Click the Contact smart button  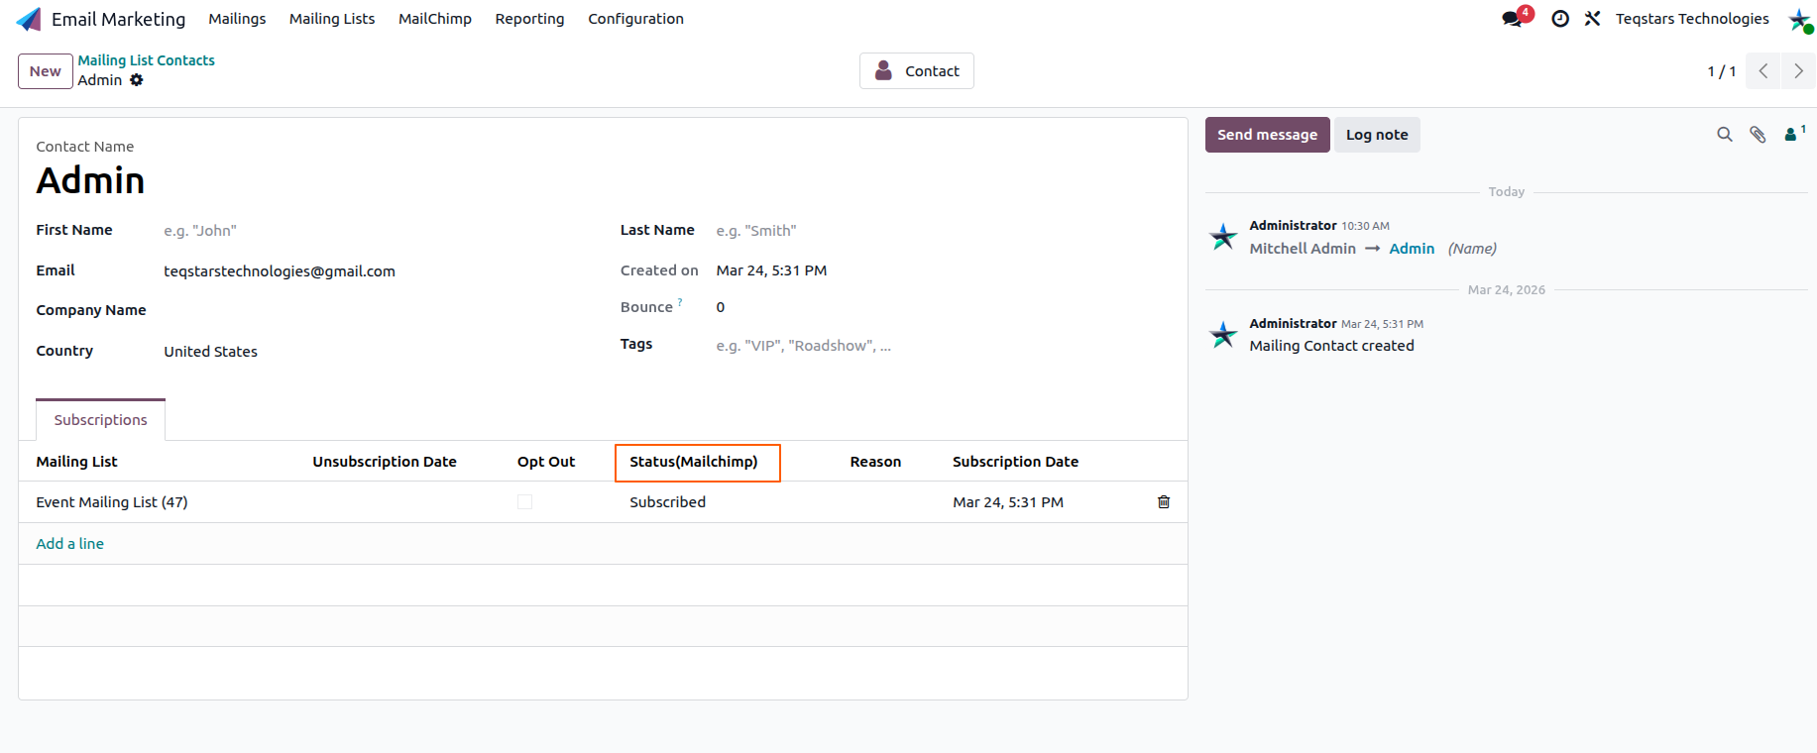pyautogui.click(x=917, y=71)
